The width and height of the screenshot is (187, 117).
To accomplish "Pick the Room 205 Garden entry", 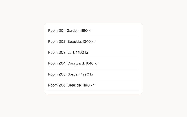I will point(92,74).
